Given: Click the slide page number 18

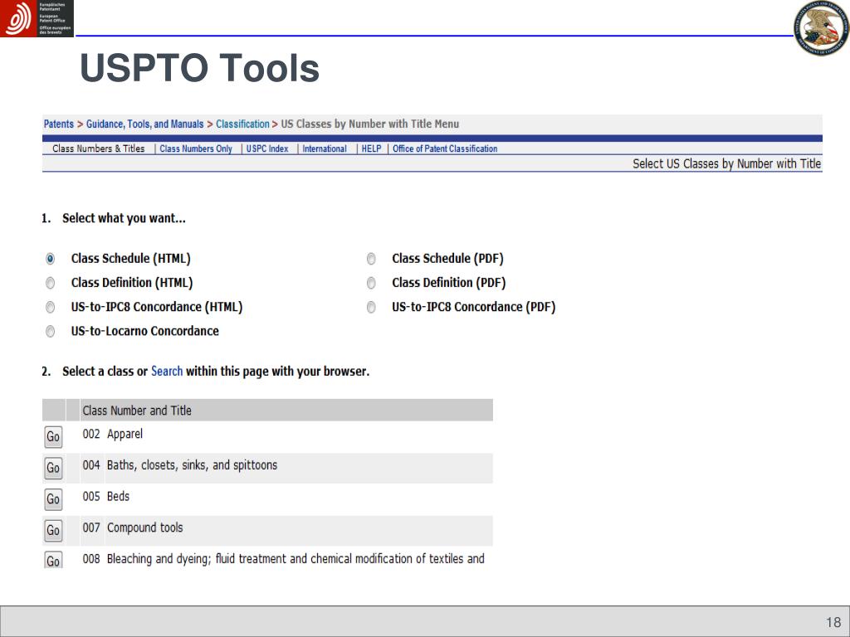Looking at the screenshot, I should 833,622.
